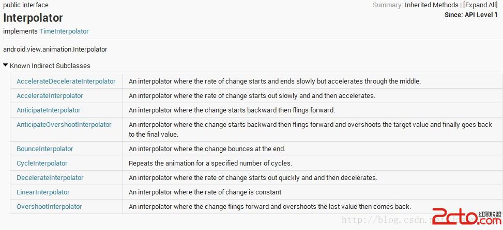Open the AccelerateInterpolator class link

tap(50, 96)
